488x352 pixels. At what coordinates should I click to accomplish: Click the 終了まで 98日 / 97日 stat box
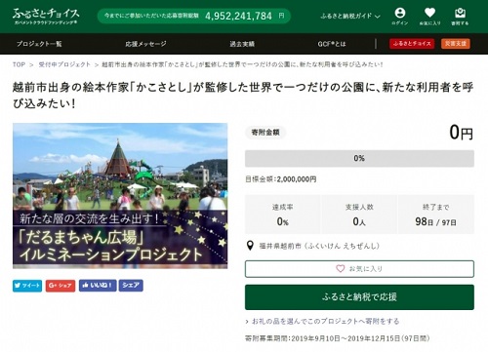436,215
